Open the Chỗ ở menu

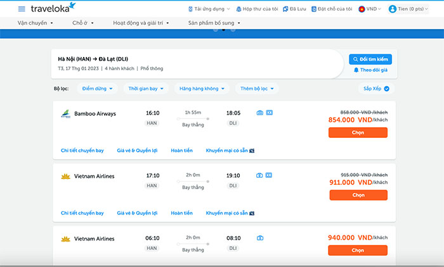pos(82,23)
